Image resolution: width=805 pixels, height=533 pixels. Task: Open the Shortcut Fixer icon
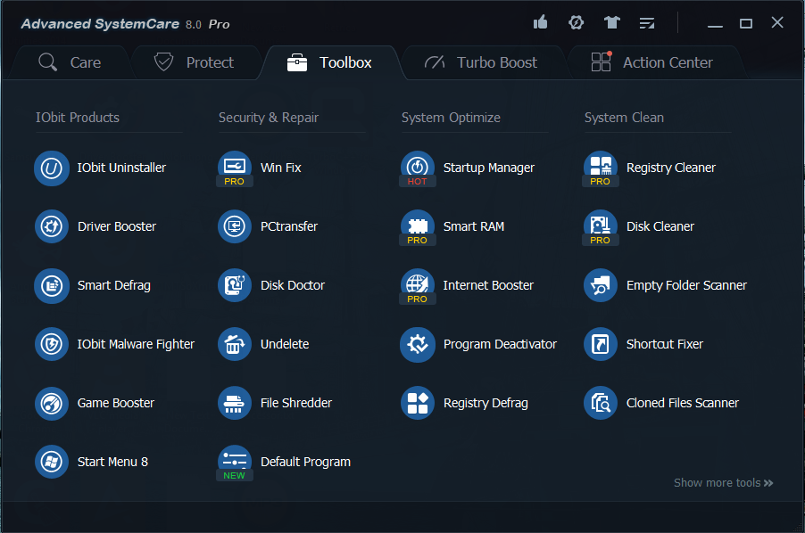600,344
